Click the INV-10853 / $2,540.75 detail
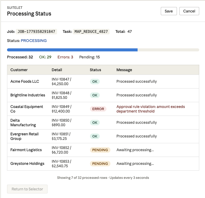205x198 pixels. click(61, 164)
